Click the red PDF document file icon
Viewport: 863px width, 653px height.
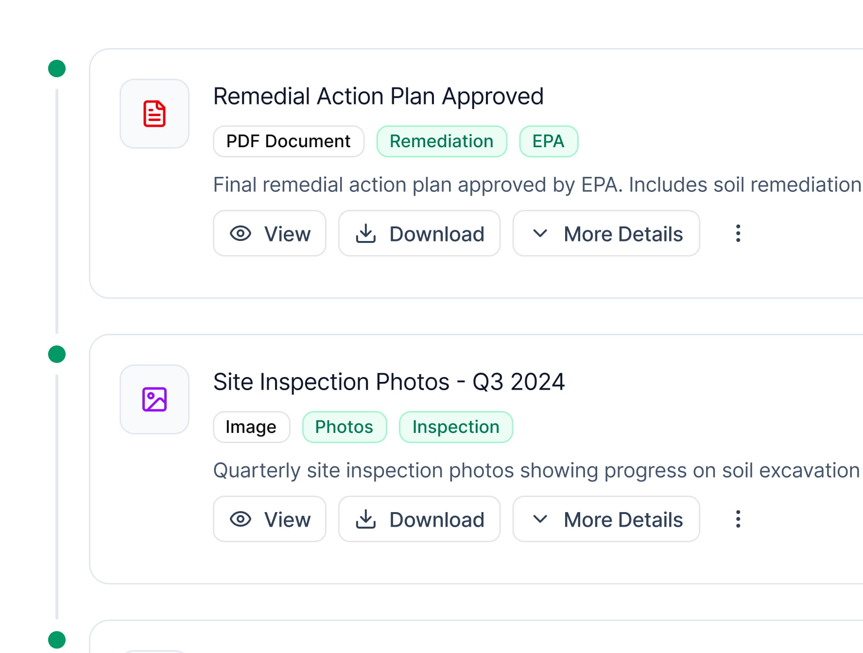(x=155, y=114)
